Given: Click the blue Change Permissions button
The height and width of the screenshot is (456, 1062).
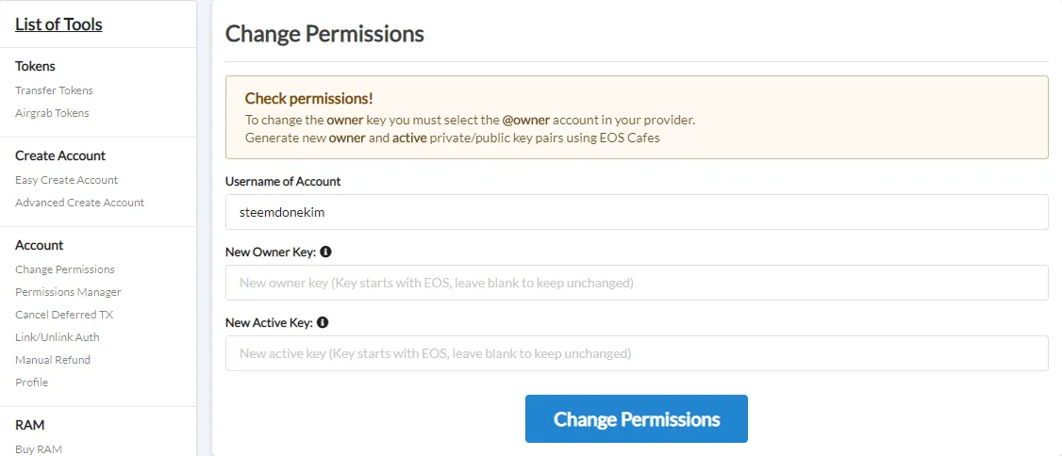Looking at the screenshot, I should 637,419.
